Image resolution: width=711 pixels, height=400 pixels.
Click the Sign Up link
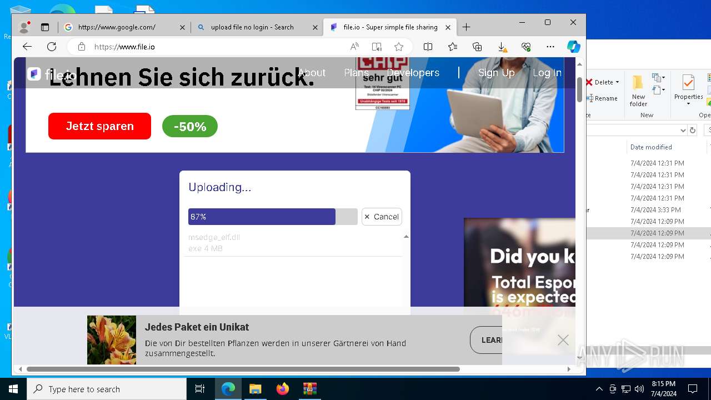pyautogui.click(x=496, y=73)
